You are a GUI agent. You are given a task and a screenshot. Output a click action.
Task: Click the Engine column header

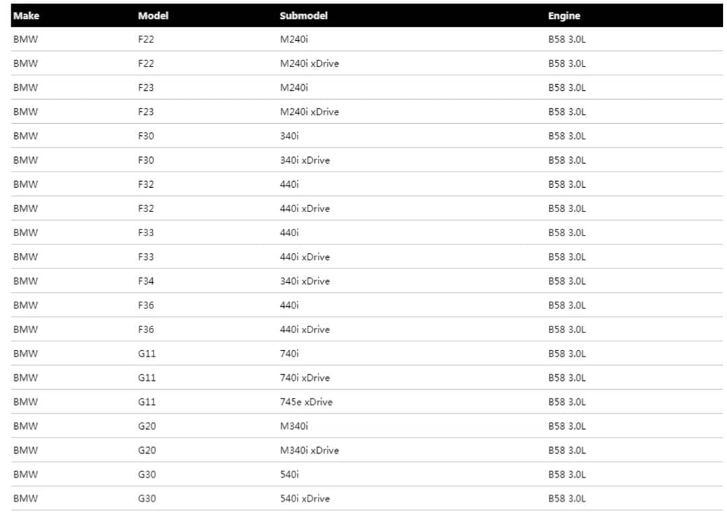(x=564, y=15)
